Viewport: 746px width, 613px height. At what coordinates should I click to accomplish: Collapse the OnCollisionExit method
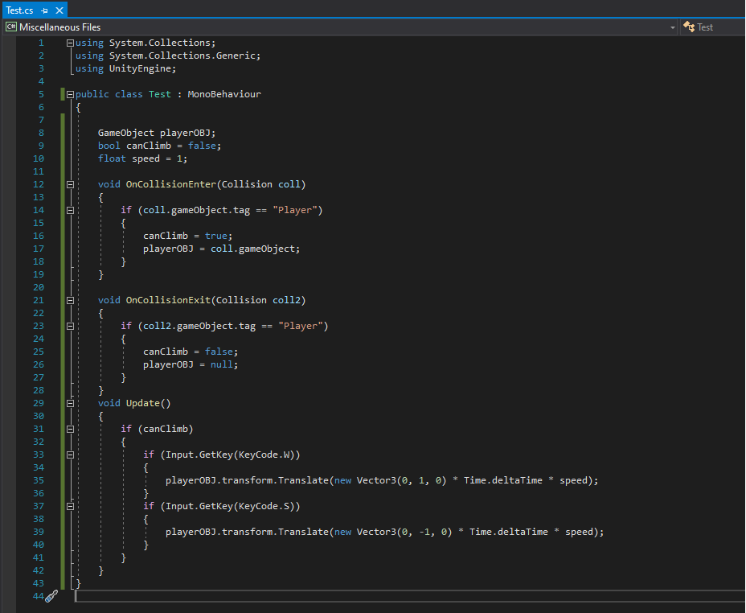(70, 300)
